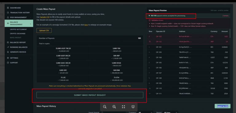Click the Balance Management list icon
The width and height of the screenshot is (236, 113).
click(8, 23)
